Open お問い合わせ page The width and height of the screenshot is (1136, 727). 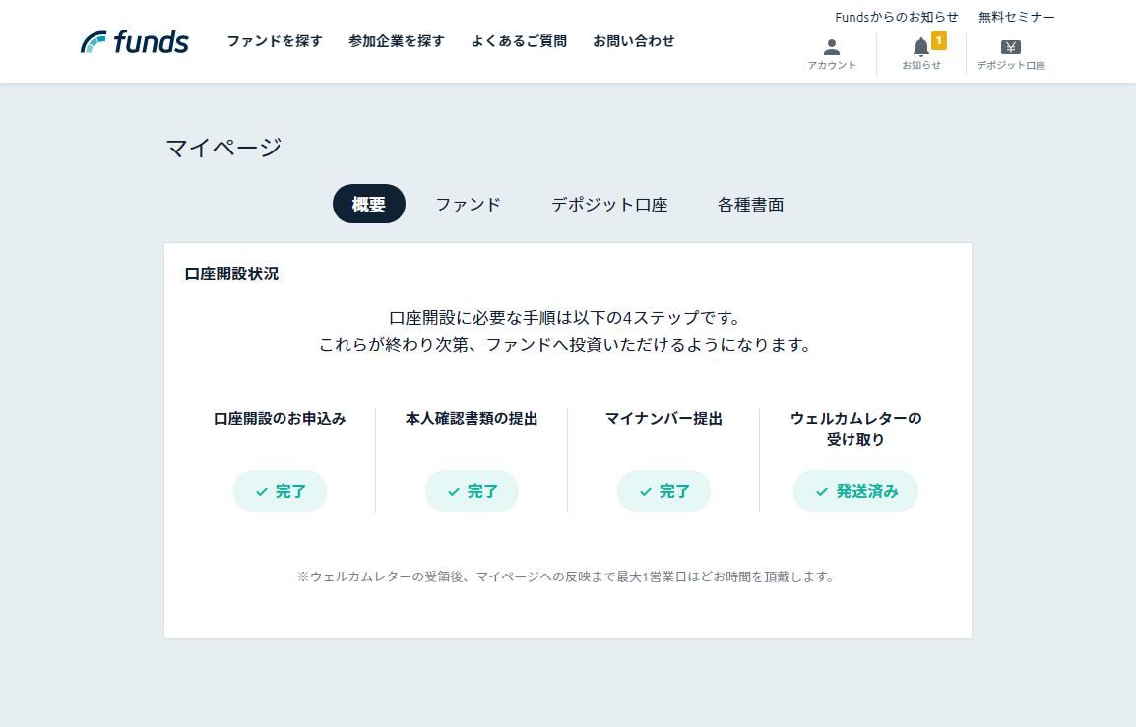[x=634, y=41]
